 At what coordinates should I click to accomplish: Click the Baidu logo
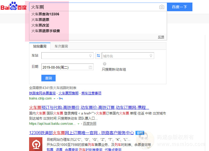point(14,6)
